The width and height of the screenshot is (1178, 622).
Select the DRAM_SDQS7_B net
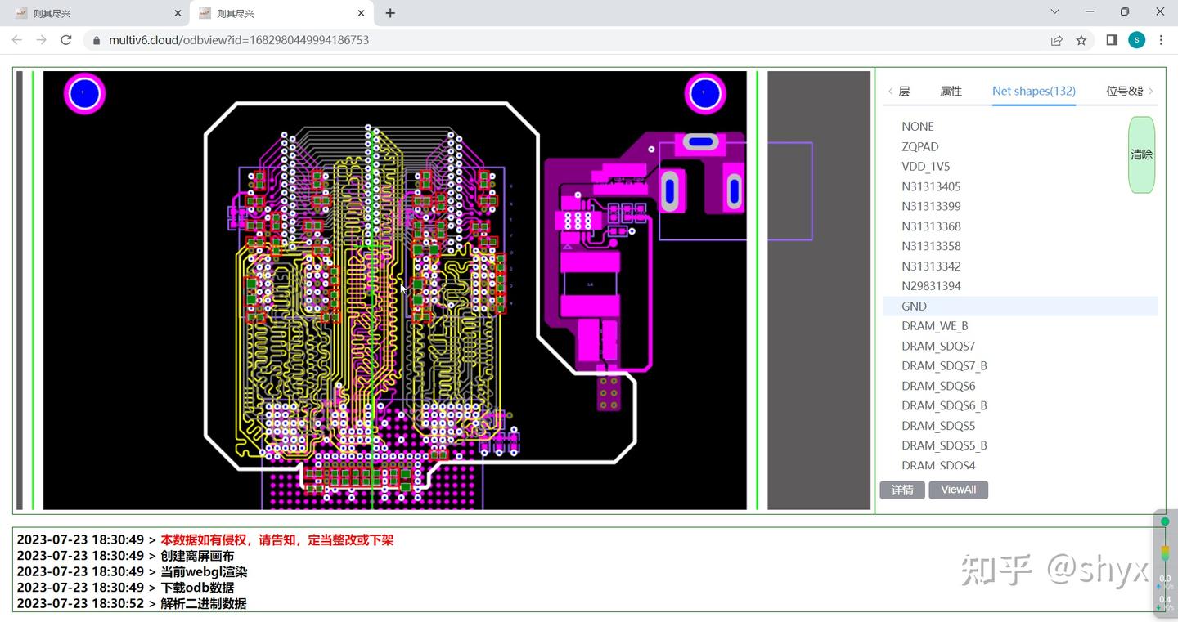coord(1021,365)
